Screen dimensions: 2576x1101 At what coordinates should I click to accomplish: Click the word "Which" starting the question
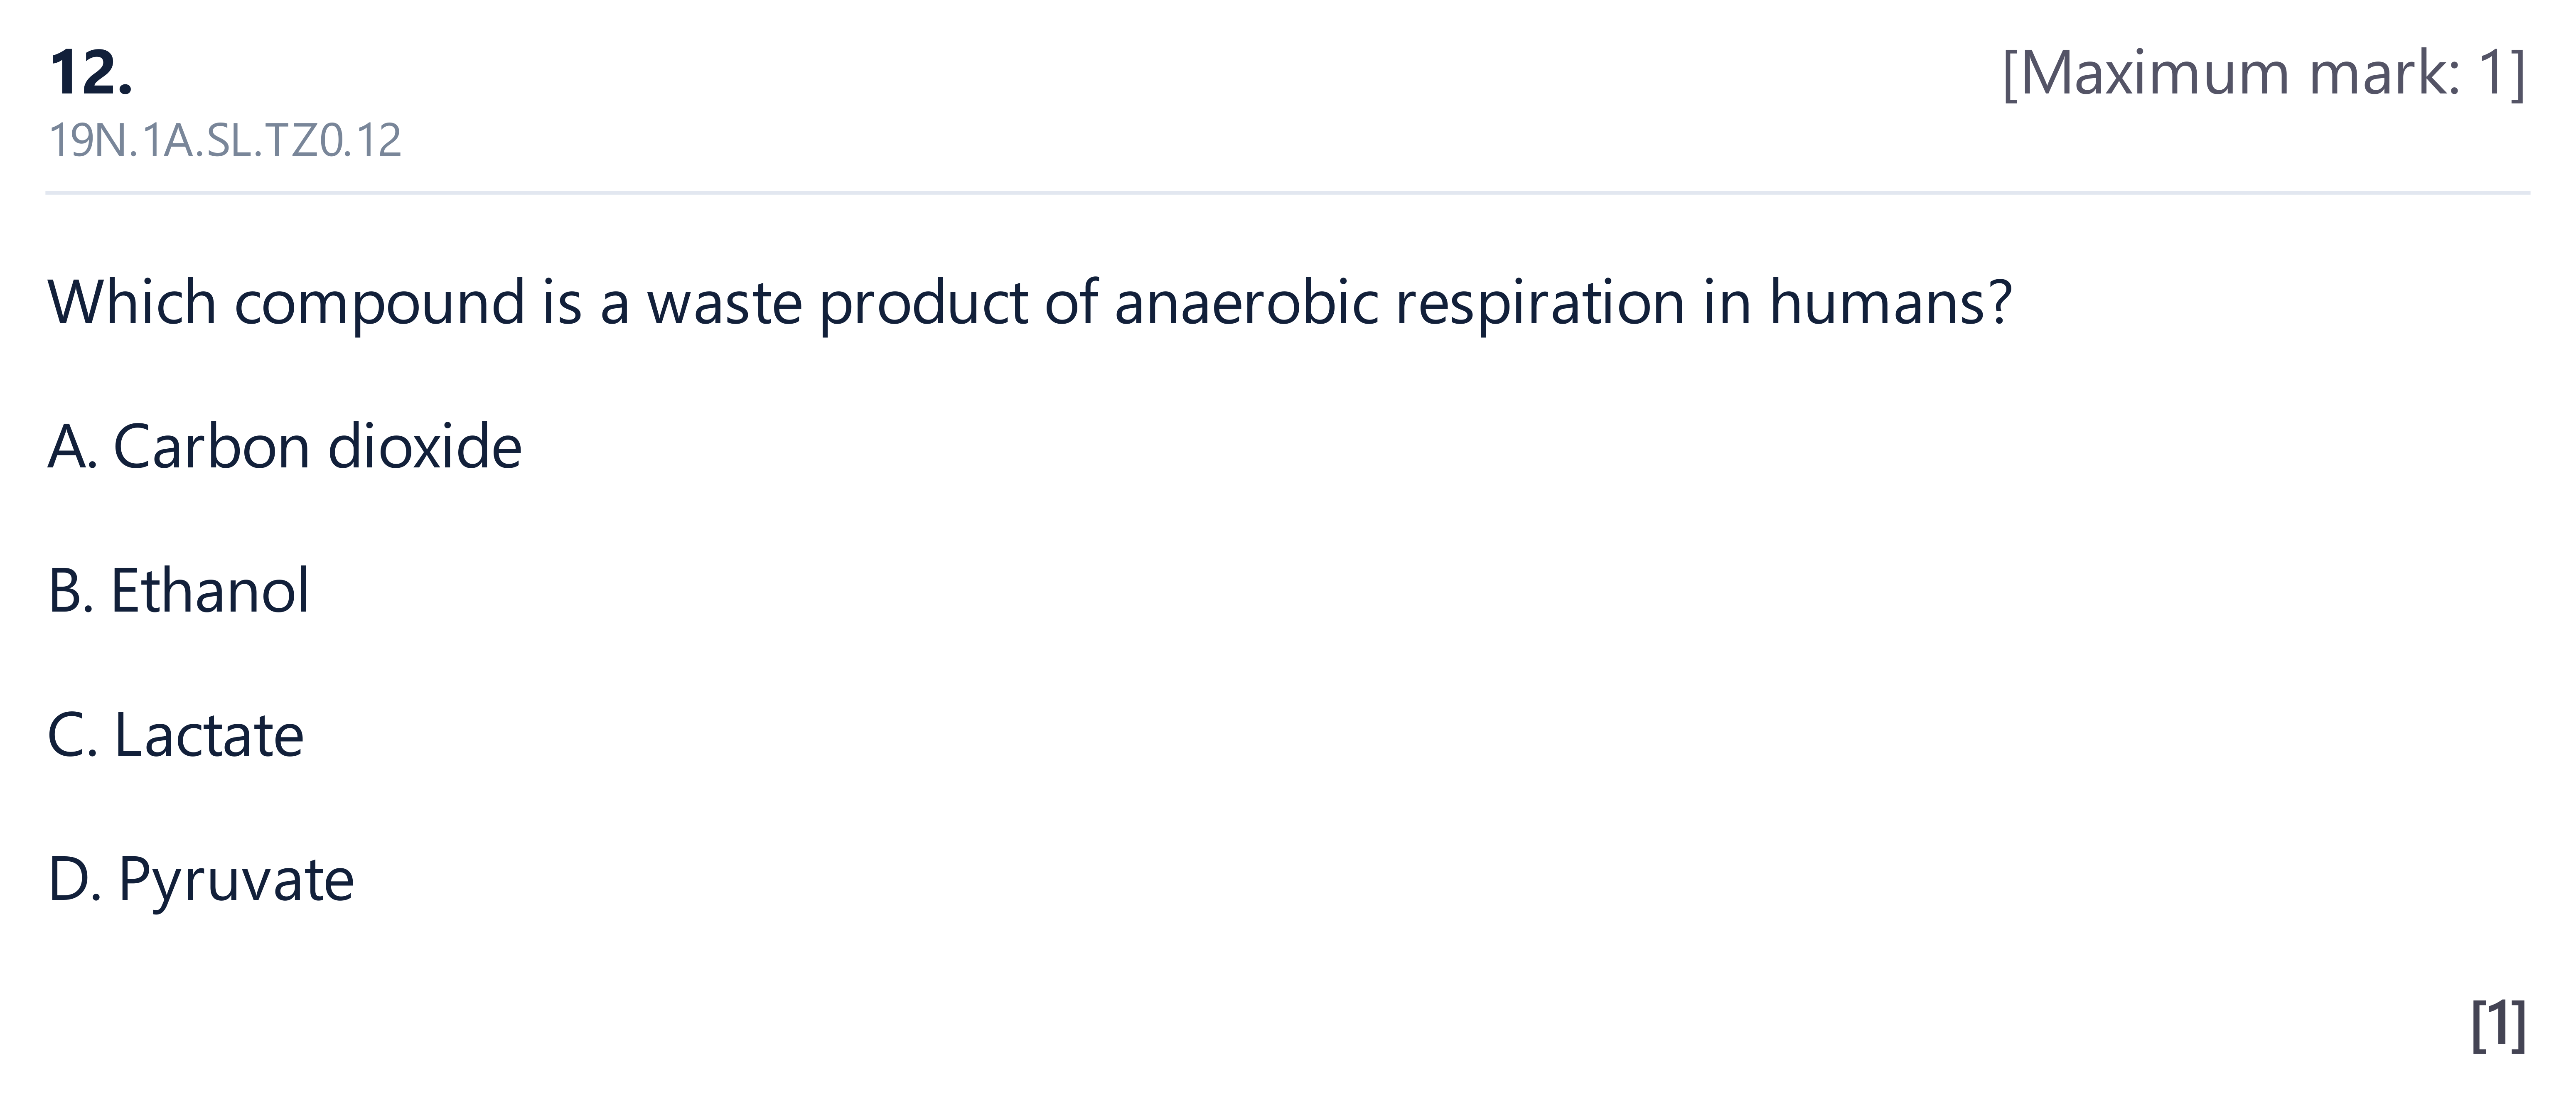(132, 301)
